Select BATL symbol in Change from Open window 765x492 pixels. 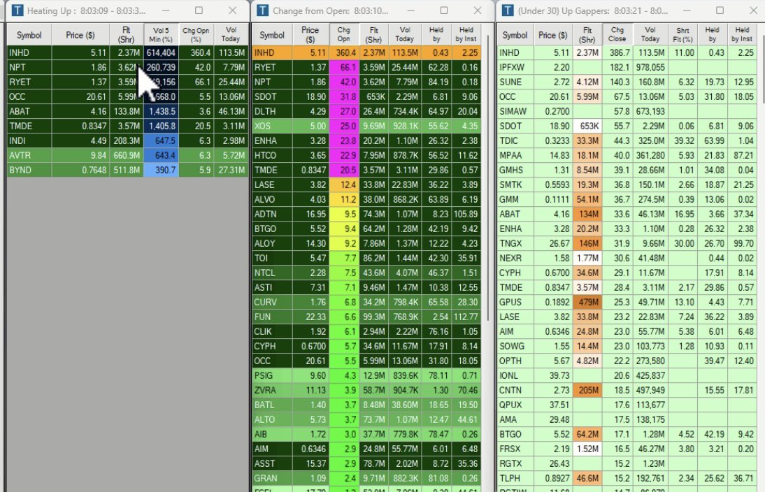click(264, 404)
